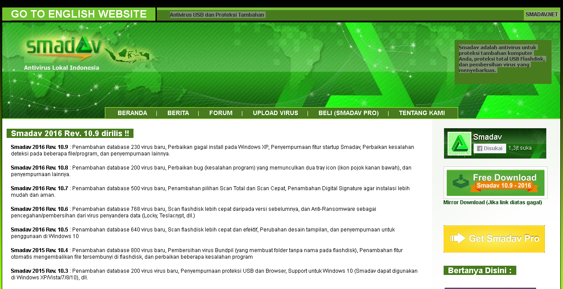Image resolution: width=563 pixels, height=289 pixels.
Task: Open Mirror Download link
Action: (493, 202)
